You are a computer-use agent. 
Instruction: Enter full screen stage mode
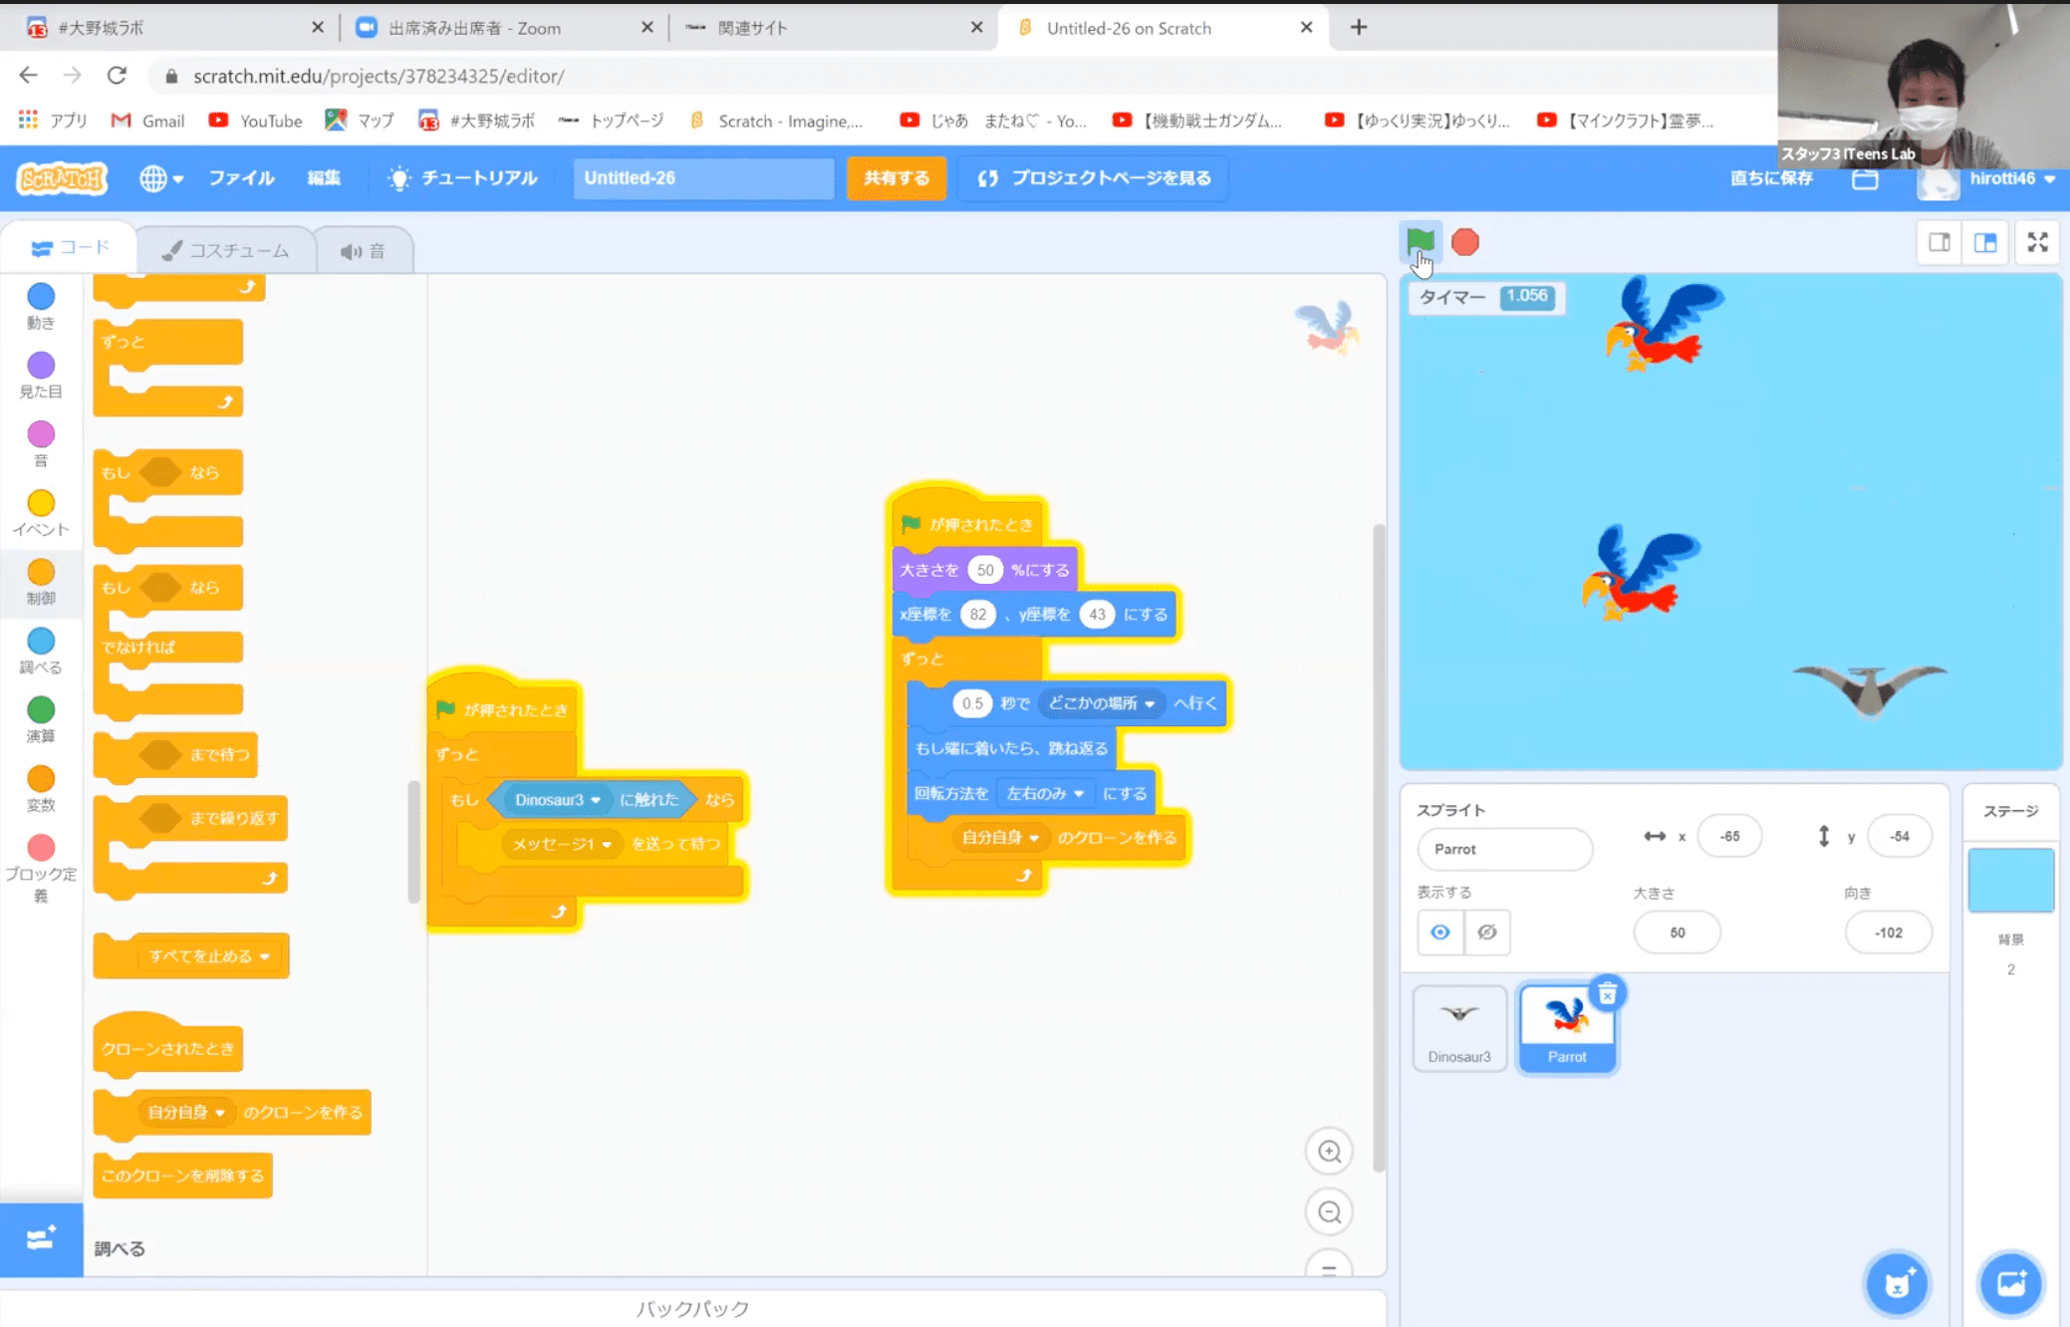coord(2037,242)
